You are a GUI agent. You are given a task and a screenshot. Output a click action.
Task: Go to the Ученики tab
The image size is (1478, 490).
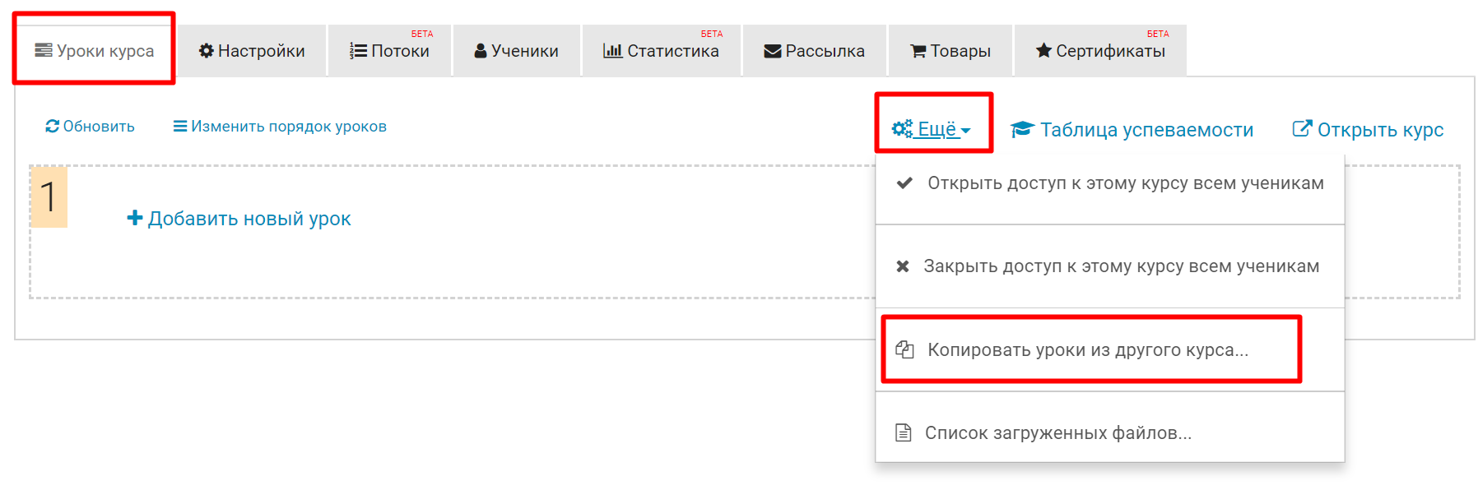(516, 51)
